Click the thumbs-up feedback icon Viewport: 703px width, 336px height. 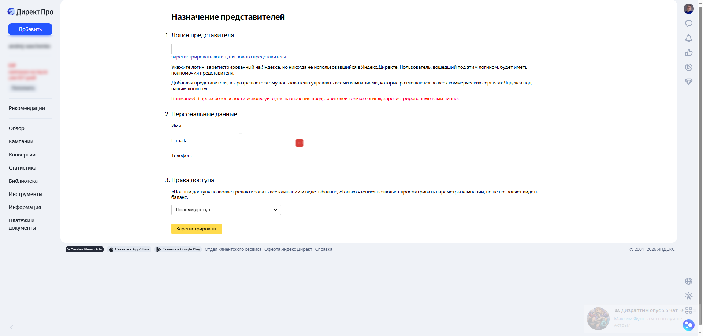[x=688, y=53]
